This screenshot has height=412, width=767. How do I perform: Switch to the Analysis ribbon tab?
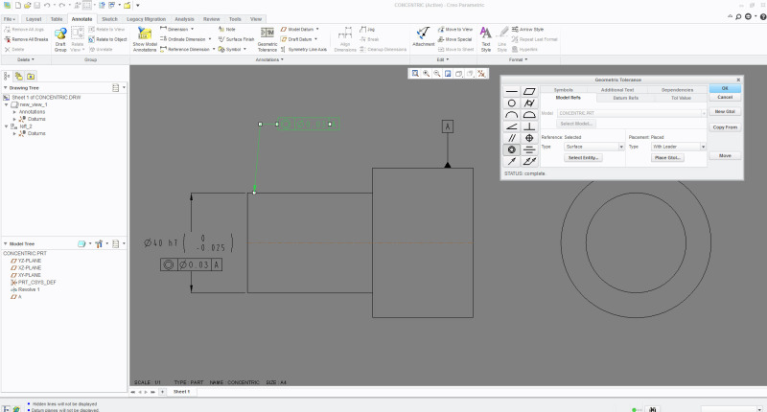point(184,19)
